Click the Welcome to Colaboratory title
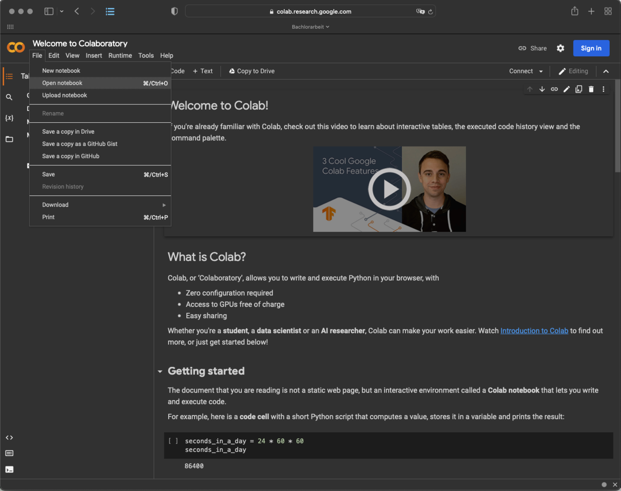Image resolution: width=621 pixels, height=491 pixels. pos(80,43)
